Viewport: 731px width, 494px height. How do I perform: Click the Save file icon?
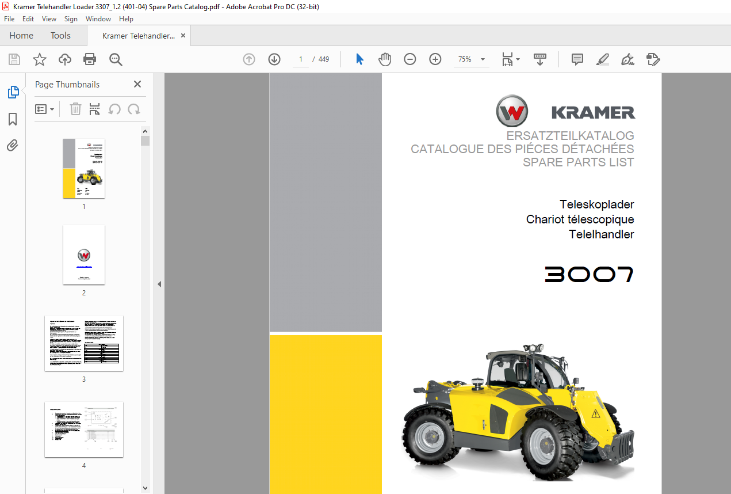point(14,59)
